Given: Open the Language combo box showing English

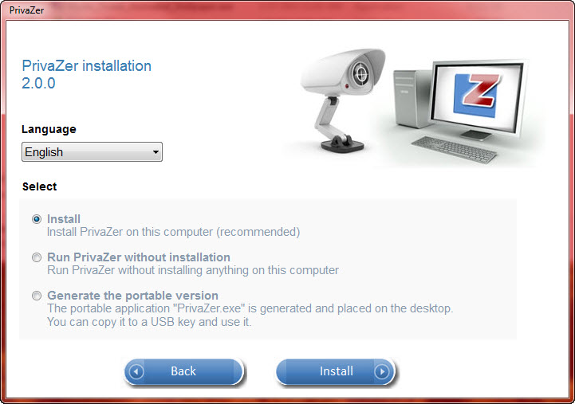Looking at the screenshot, I should click(x=92, y=151).
